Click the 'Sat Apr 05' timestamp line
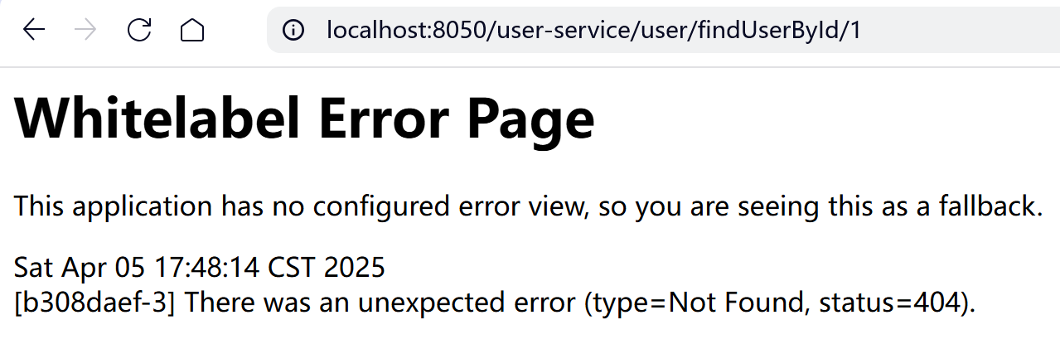 tap(200, 267)
